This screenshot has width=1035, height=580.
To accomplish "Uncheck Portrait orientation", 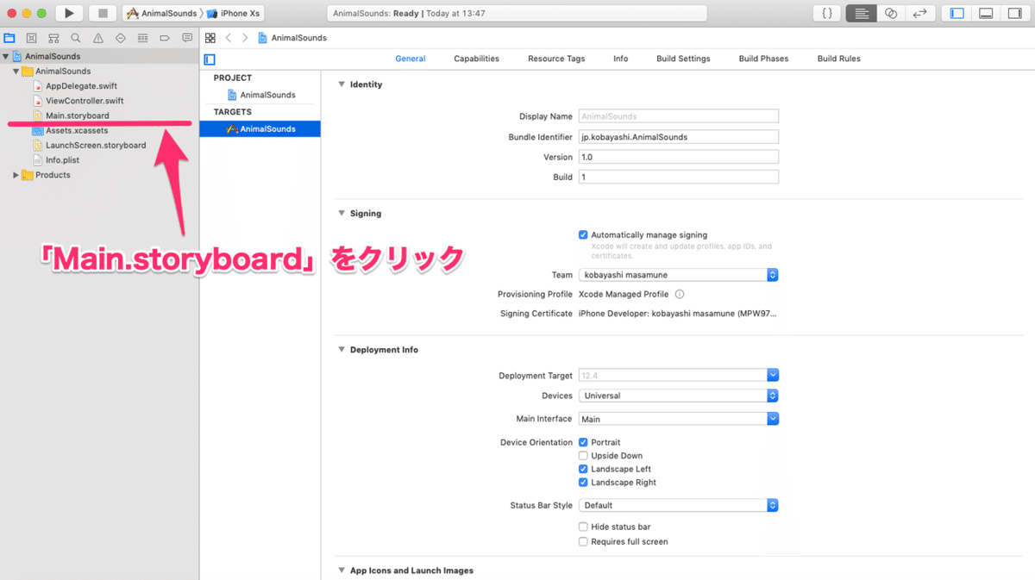I will (583, 442).
